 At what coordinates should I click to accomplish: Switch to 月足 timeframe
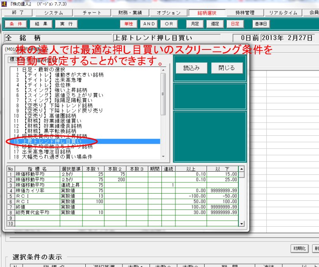pos(195,24)
